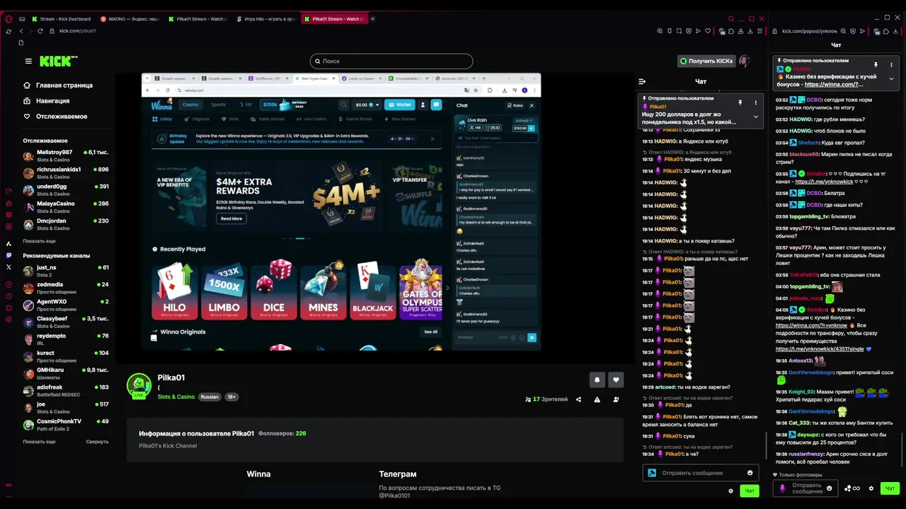Click the heart bookmark icon in address bar
The image size is (906, 509).
[x=707, y=31]
